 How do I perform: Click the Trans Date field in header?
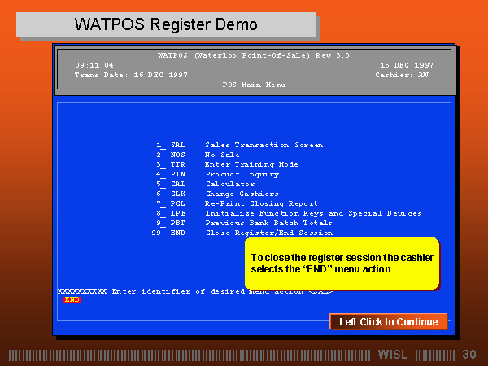click(x=131, y=74)
